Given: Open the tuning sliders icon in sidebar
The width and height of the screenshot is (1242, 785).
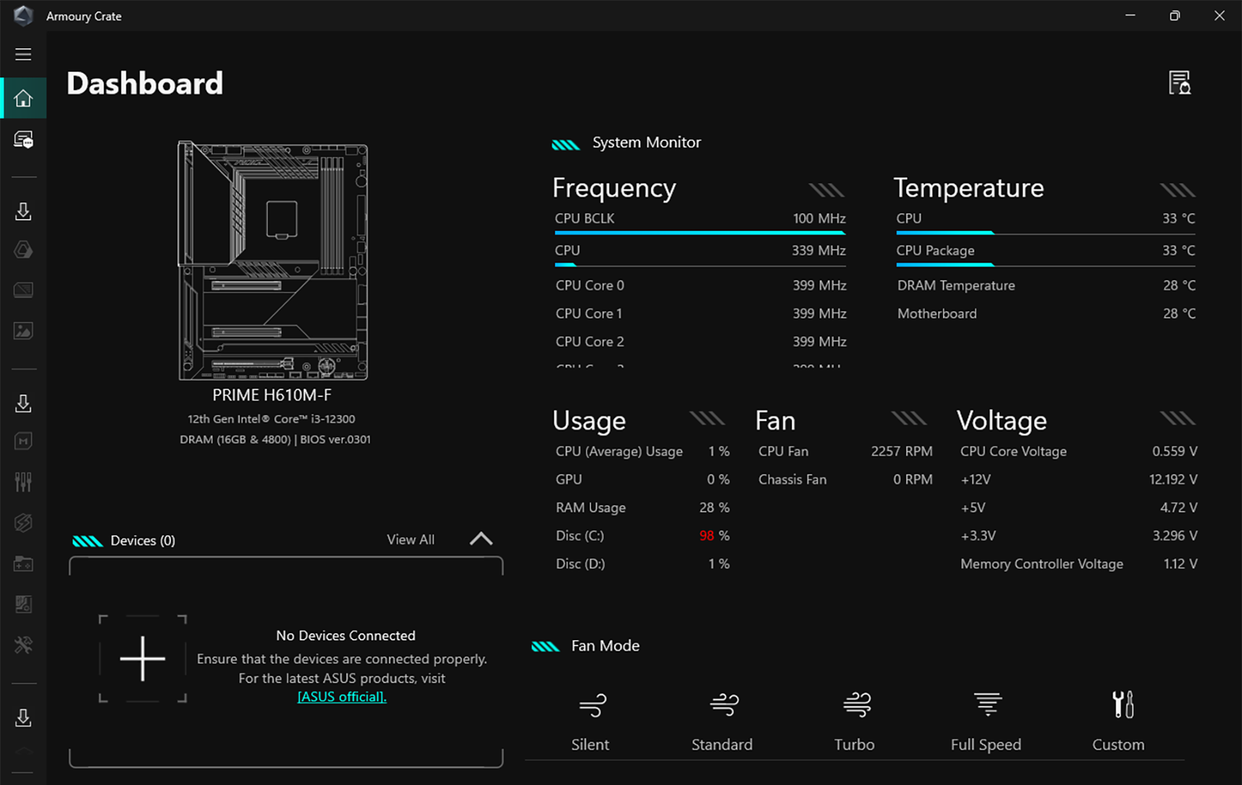Looking at the screenshot, I should coord(24,480).
